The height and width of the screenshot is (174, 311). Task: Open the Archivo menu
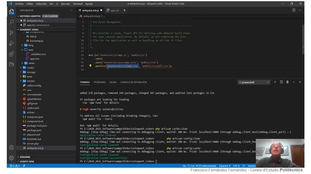[19, 4]
